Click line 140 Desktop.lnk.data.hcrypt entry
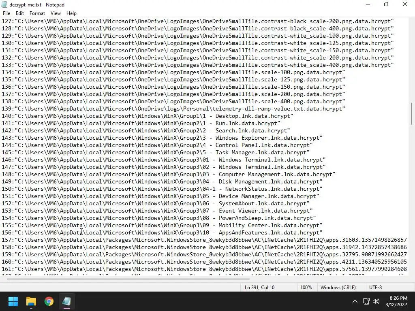This screenshot has height=311, width=415. tap(148, 116)
